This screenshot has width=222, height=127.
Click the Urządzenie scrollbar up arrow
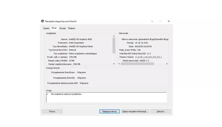pos(114,36)
